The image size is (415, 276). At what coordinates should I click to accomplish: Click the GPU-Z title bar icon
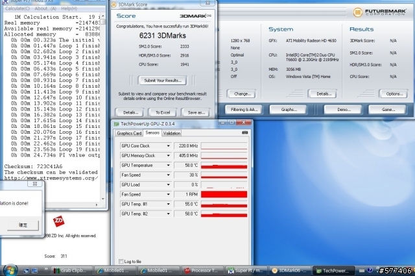pyautogui.click(x=116, y=124)
